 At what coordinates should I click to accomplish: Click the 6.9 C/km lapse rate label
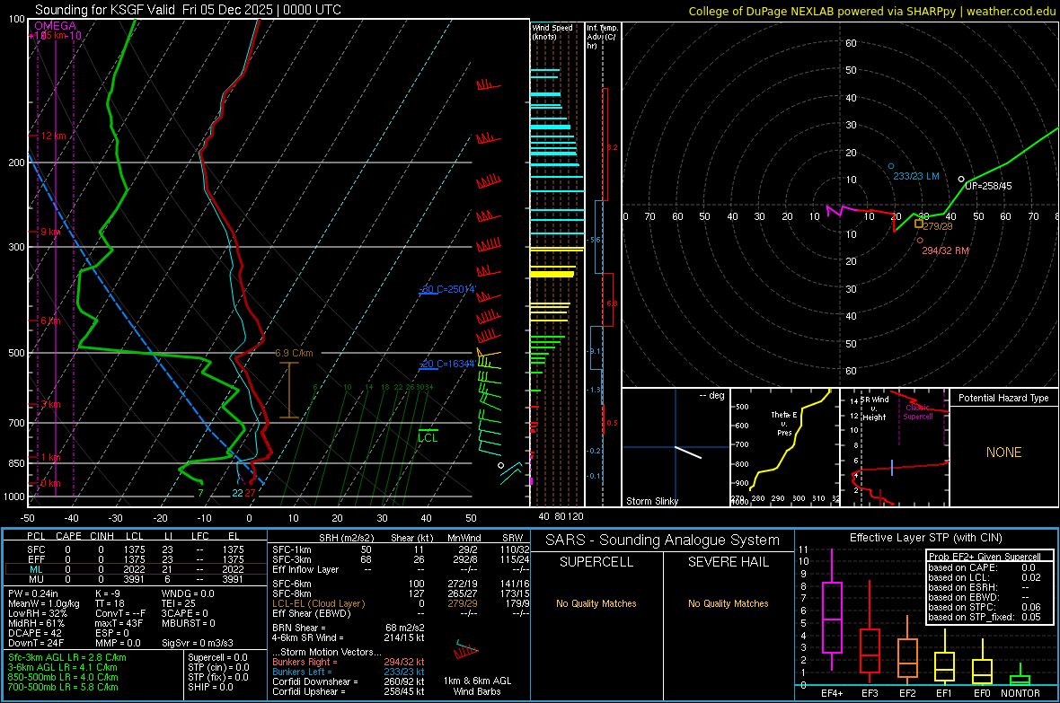pos(294,354)
